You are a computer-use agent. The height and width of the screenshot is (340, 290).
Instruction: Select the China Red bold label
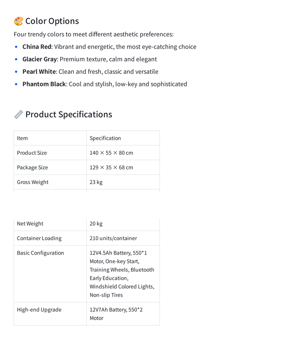pos(37,47)
